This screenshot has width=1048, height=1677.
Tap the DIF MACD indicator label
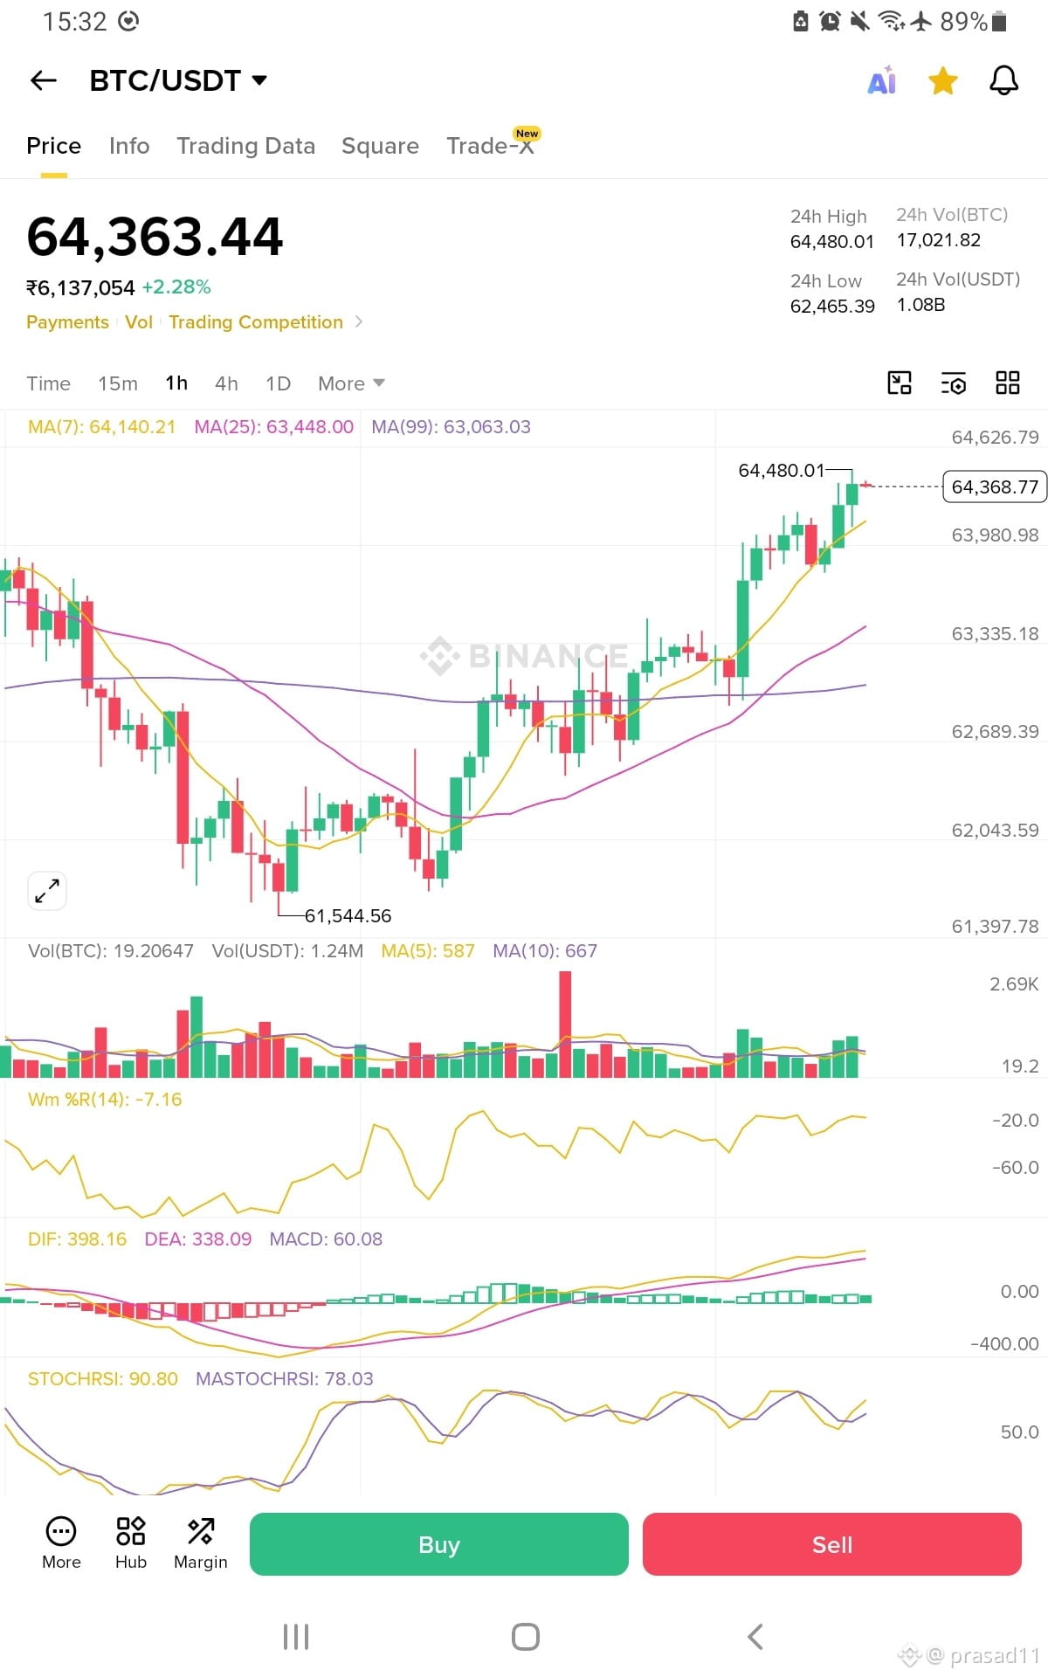(x=77, y=1239)
